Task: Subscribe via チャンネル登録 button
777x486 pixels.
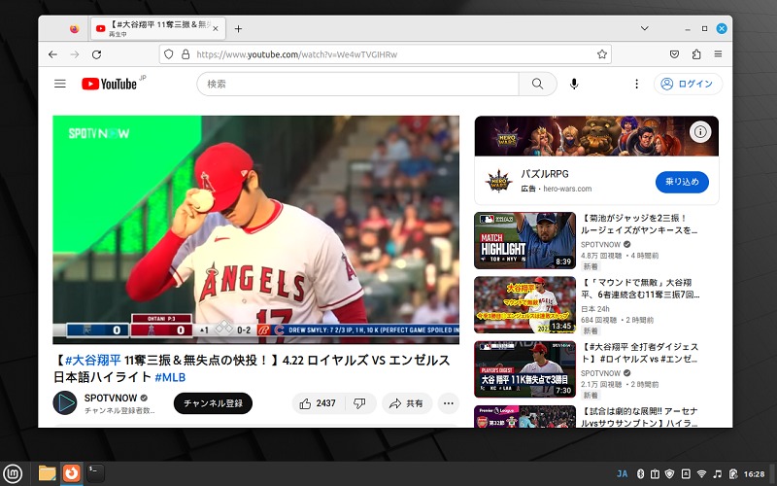Action: tap(213, 403)
